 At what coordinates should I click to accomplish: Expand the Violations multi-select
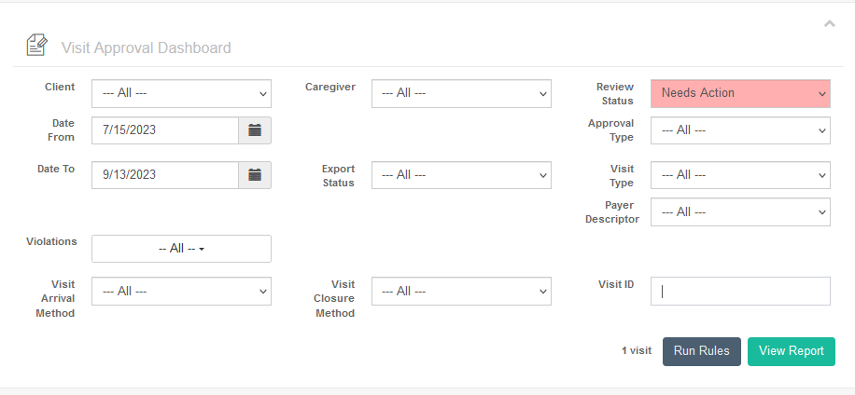click(x=181, y=249)
